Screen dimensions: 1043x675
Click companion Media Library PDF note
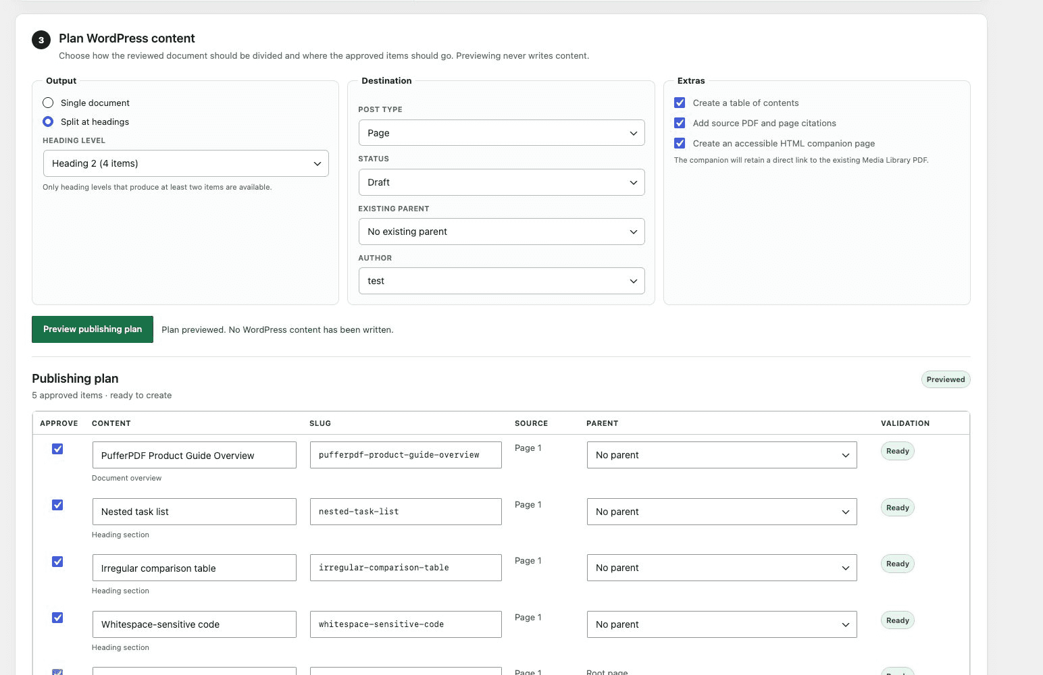tap(801, 160)
